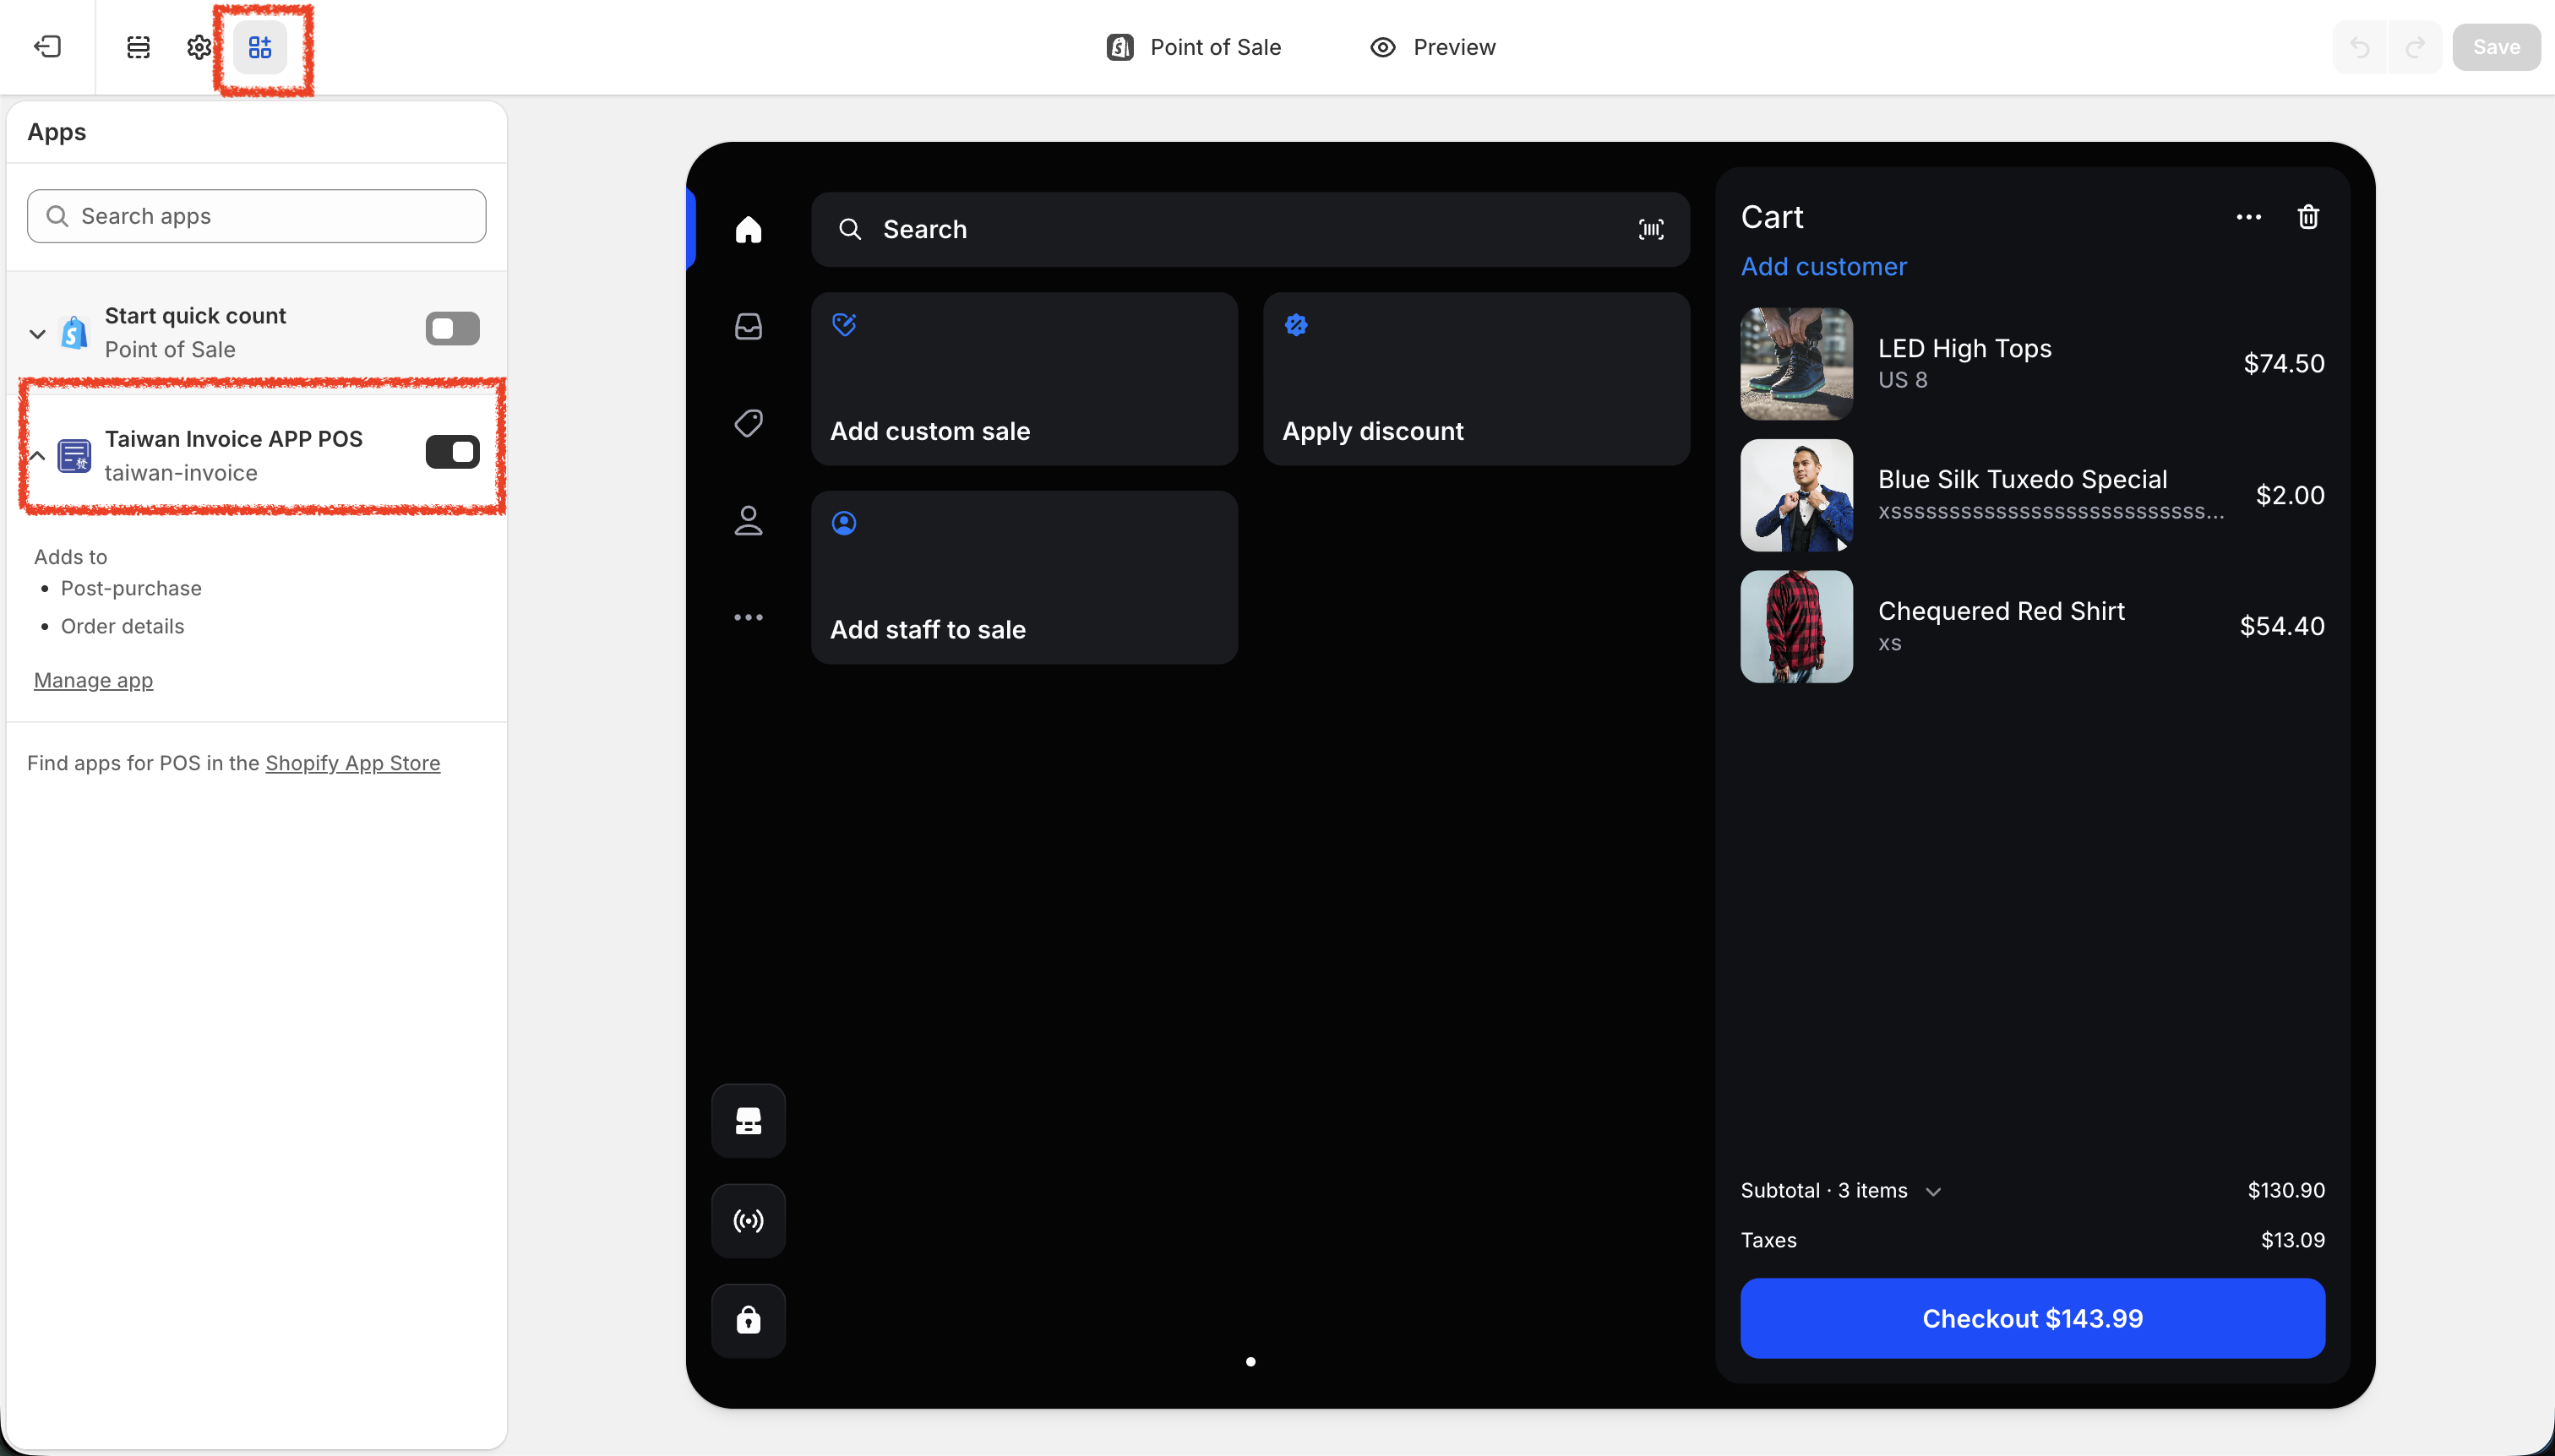Click the Start quick count Shopify icon

74,332
